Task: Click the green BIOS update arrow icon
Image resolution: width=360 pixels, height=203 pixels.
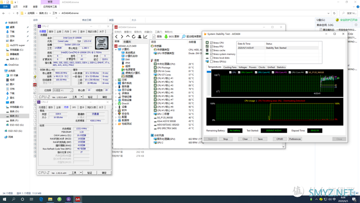Action: pos(166,37)
